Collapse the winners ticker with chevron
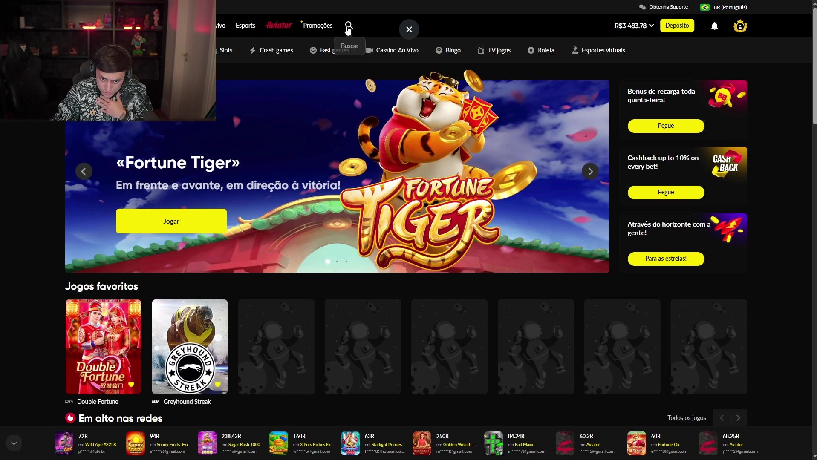Screen dimensions: 817x460 pyautogui.click(x=14, y=443)
